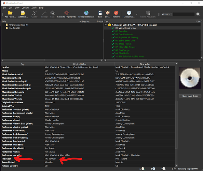Click the red Remove icon
This screenshot has width=203, height=171.
point(116,13)
